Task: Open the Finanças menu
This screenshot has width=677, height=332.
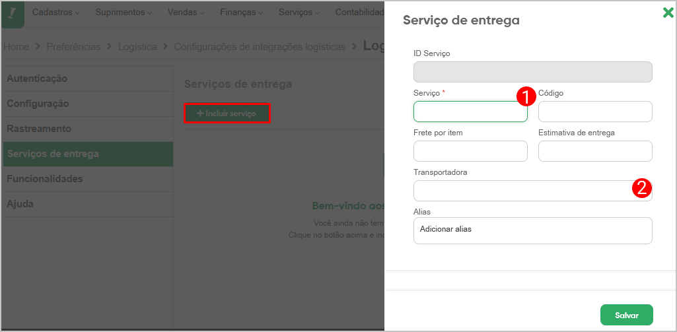Action: [x=241, y=13]
